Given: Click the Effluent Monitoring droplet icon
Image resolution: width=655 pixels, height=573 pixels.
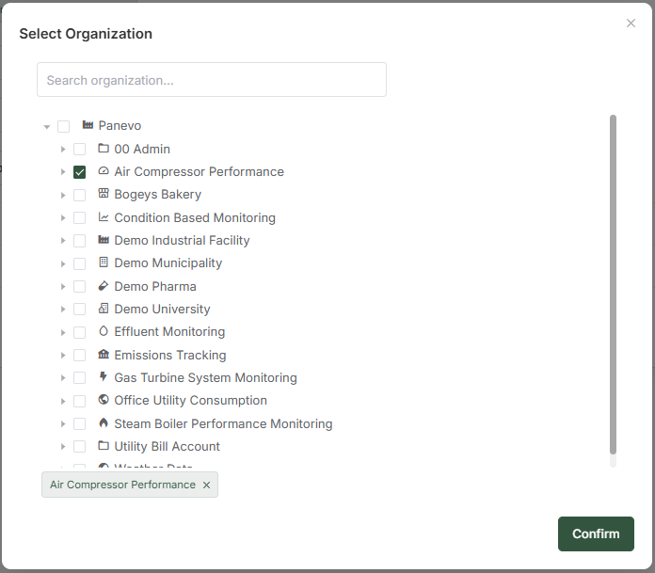Looking at the screenshot, I should 104,331.
